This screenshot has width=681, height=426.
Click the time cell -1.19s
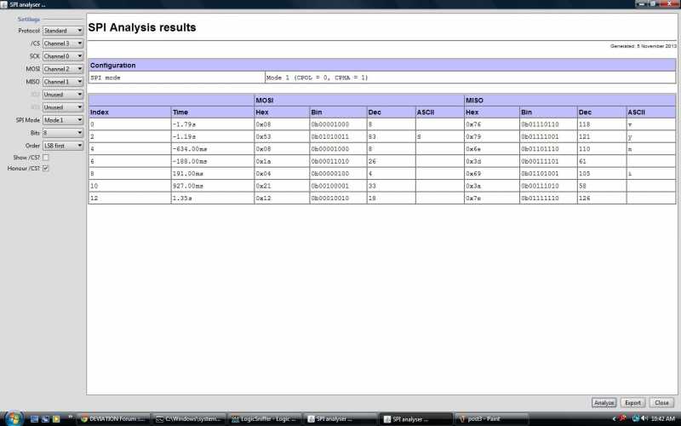(212, 136)
